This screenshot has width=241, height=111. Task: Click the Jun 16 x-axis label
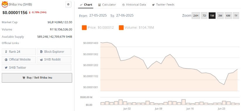(190, 109)
